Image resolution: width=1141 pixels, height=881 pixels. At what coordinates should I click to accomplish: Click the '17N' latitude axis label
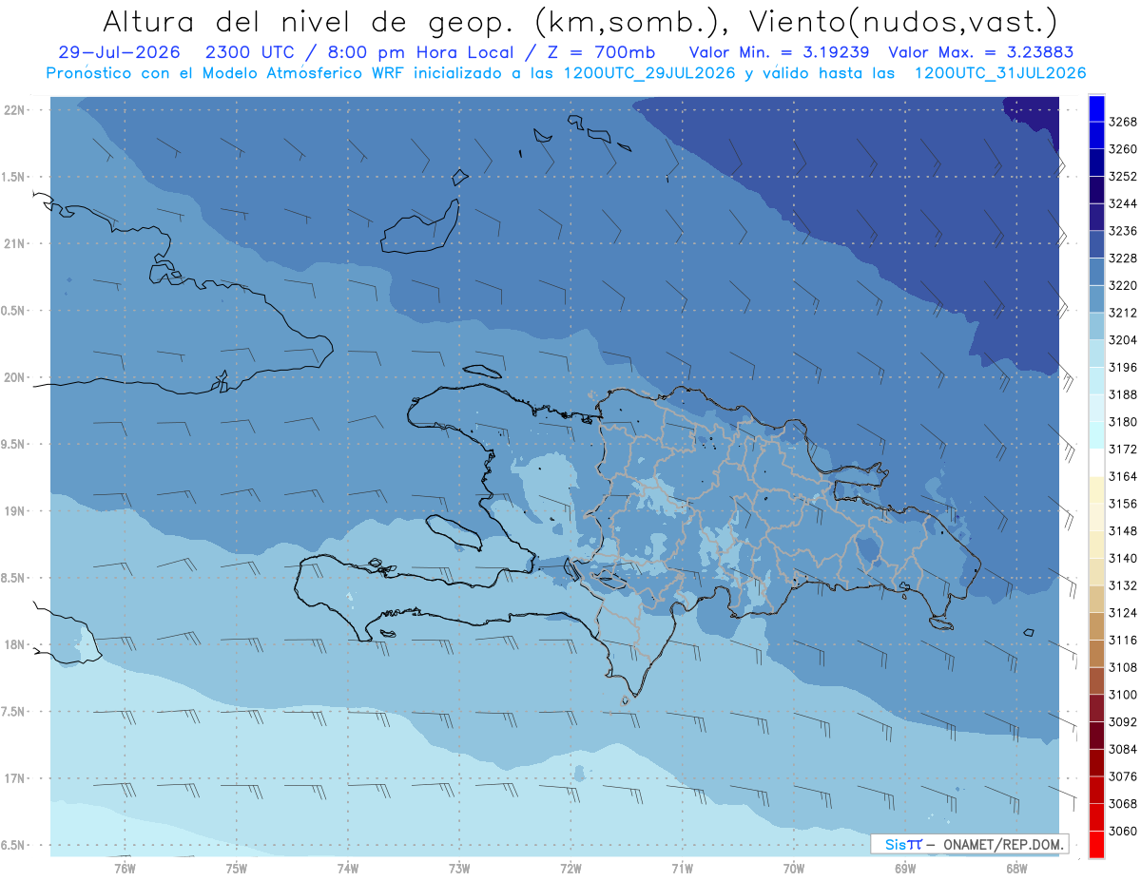point(15,778)
